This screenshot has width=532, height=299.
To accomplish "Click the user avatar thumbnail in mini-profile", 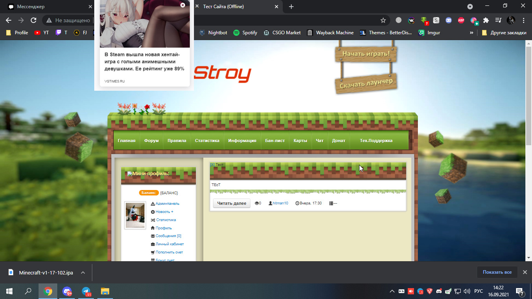I will [x=135, y=215].
